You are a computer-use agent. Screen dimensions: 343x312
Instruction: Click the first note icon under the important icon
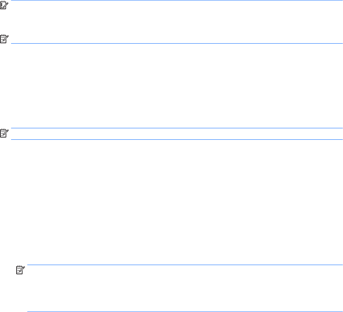(x=4, y=38)
